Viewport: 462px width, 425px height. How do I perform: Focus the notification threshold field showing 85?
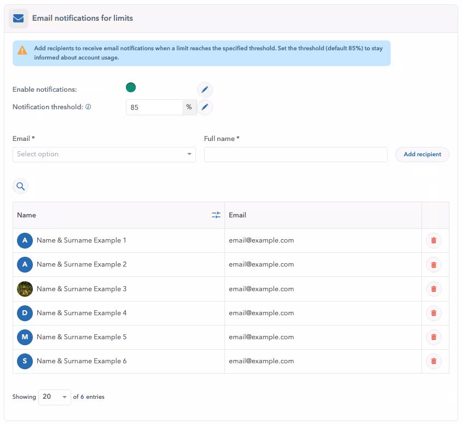pos(154,108)
